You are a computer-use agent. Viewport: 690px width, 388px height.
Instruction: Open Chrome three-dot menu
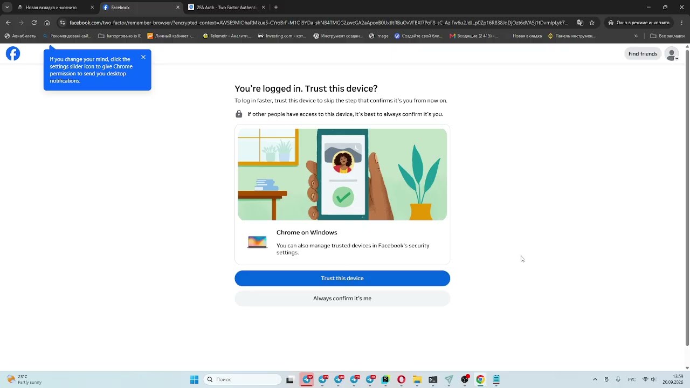pyautogui.click(x=682, y=23)
